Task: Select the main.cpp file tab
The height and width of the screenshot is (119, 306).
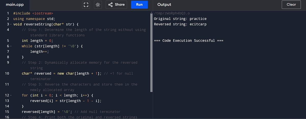Action: click(x=15, y=5)
